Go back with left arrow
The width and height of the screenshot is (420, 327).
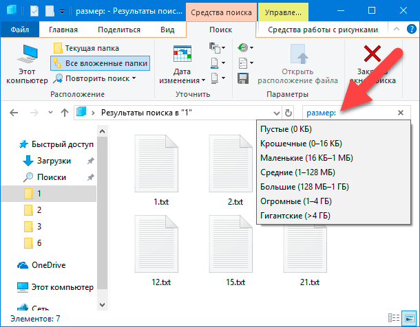[14, 113]
